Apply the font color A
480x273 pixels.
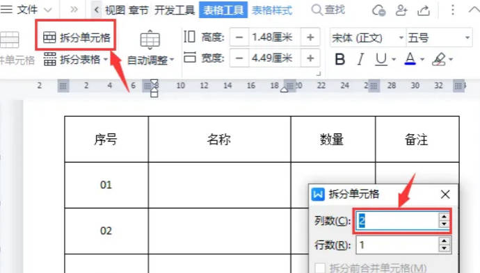pos(410,58)
